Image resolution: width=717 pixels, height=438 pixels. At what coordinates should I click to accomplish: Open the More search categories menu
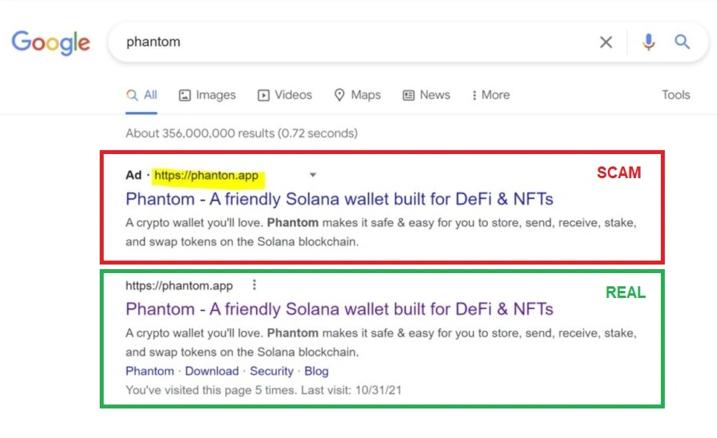491,95
